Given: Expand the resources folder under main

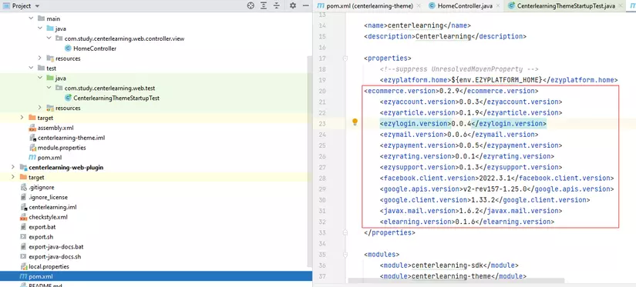Looking at the screenshot, I should (x=40, y=58).
